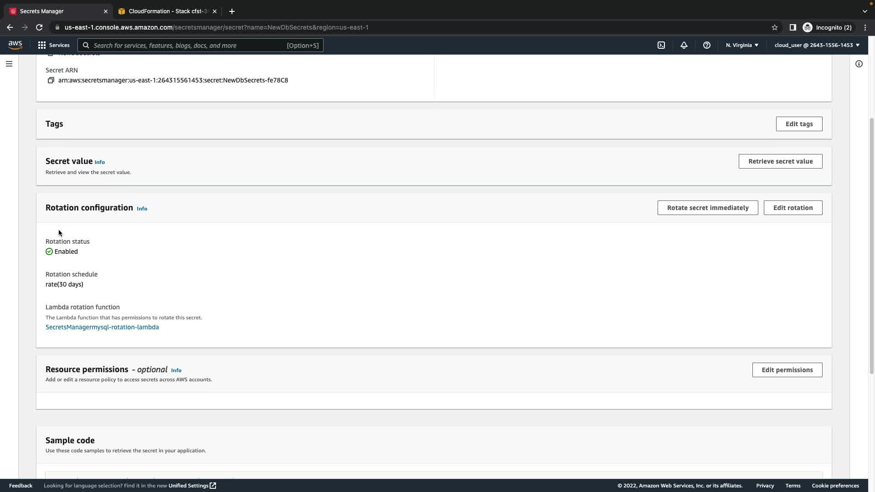Screen dimensions: 875x492
Task: Switch to the CloudFormation Stack tab
Action: coord(167,11)
